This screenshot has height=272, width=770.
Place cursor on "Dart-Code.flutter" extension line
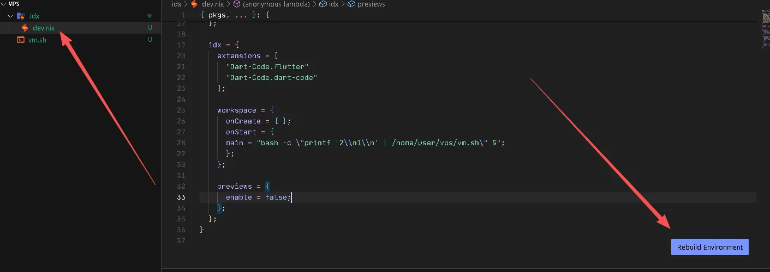pos(267,66)
